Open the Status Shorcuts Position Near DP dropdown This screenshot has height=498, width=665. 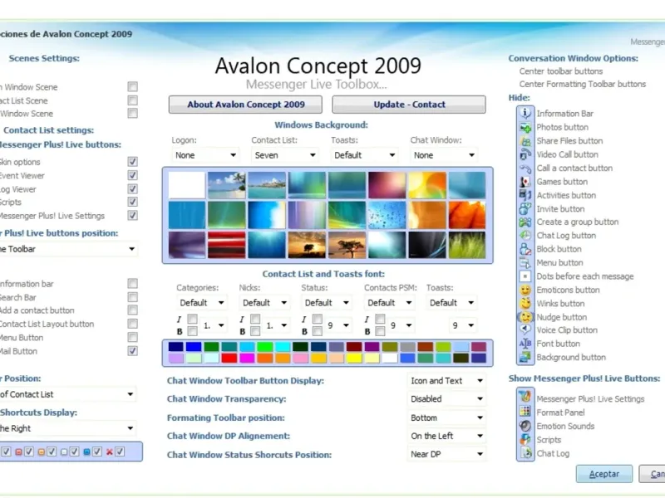[x=446, y=454]
